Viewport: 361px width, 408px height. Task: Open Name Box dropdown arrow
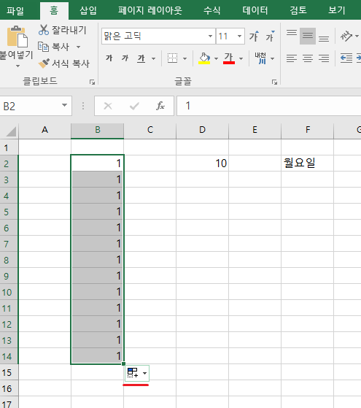64,105
